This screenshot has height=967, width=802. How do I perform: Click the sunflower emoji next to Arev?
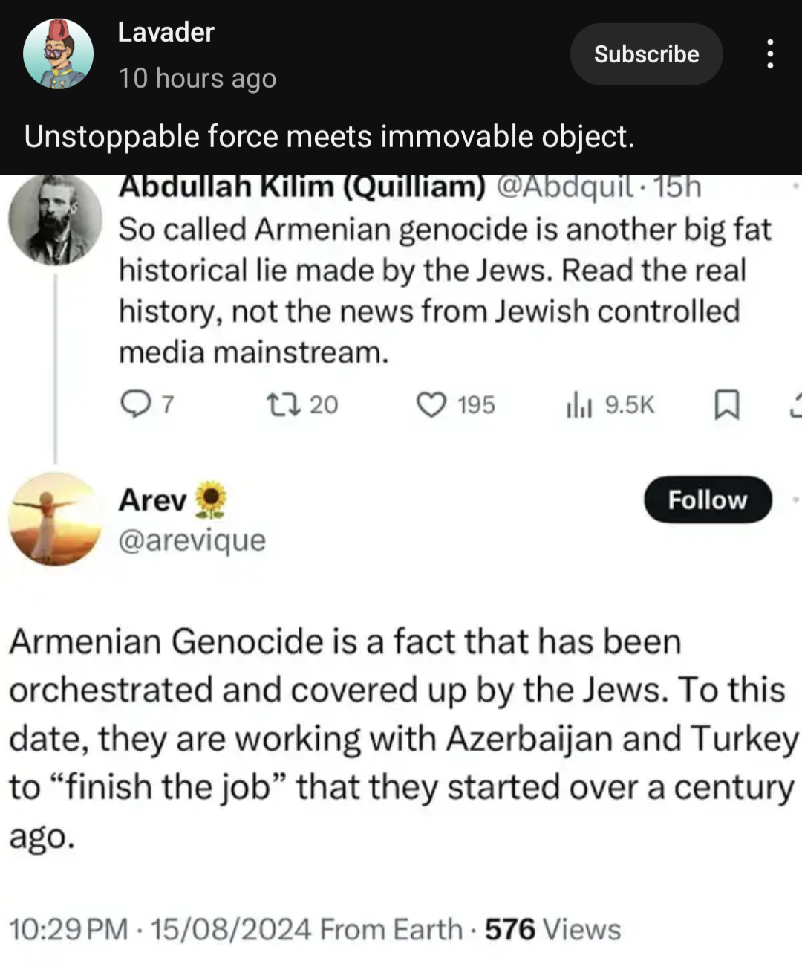(211, 499)
